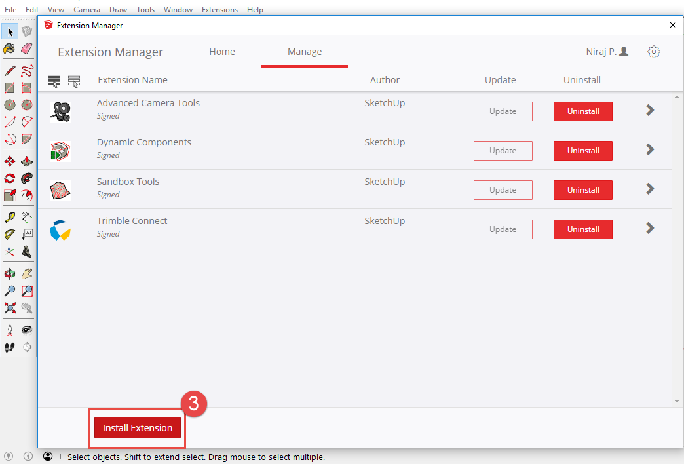
Task: Expand Advanced Camera Tools details chevron
Action: coord(650,111)
